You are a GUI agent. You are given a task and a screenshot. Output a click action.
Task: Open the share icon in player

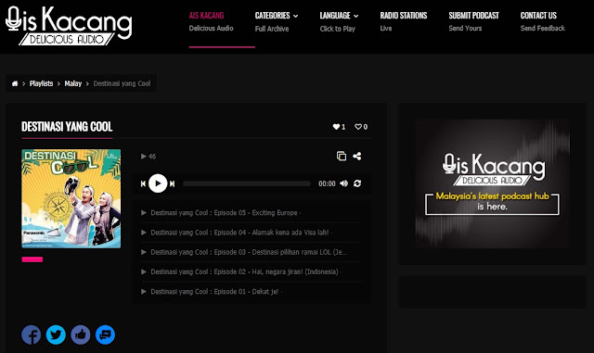click(x=356, y=156)
